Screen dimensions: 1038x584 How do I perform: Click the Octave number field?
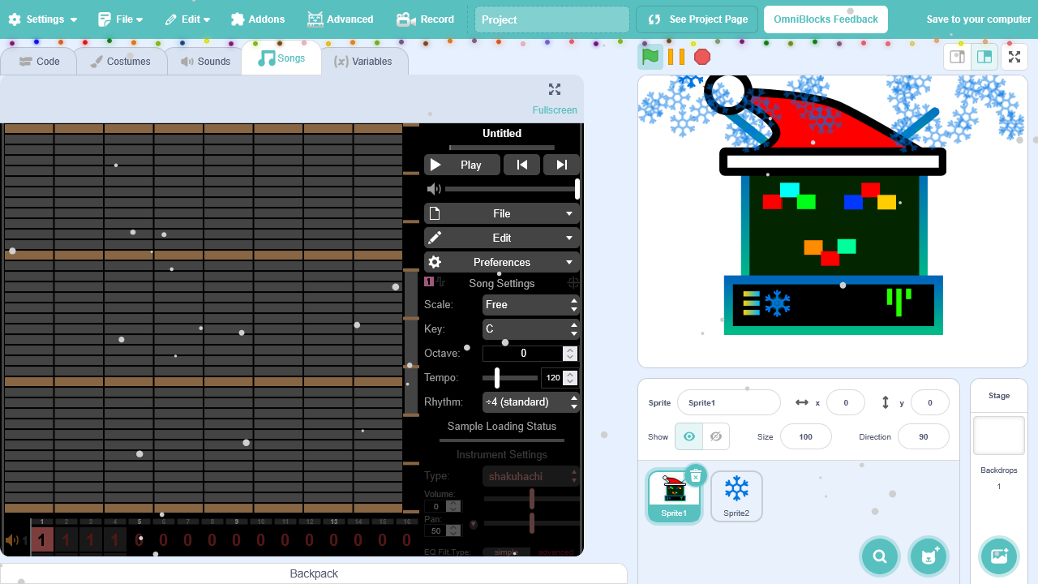[x=523, y=354]
